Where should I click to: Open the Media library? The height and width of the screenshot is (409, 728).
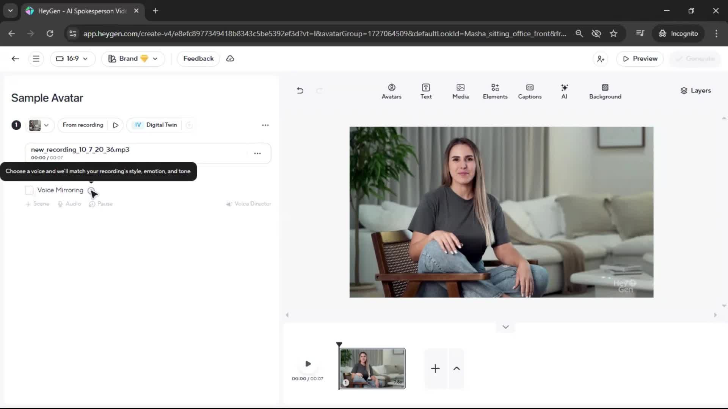click(x=460, y=91)
